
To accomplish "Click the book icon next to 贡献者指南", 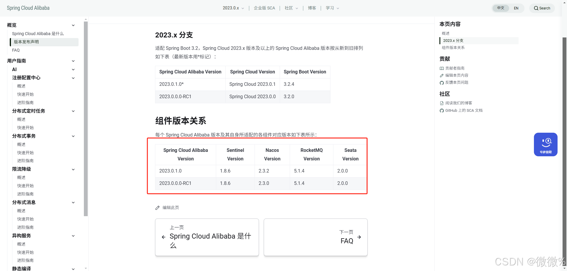I will tap(442, 68).
